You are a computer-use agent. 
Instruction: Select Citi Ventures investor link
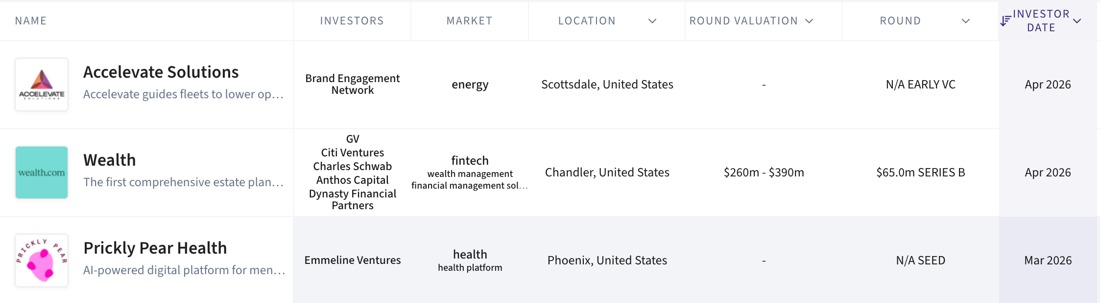[353, 153]
